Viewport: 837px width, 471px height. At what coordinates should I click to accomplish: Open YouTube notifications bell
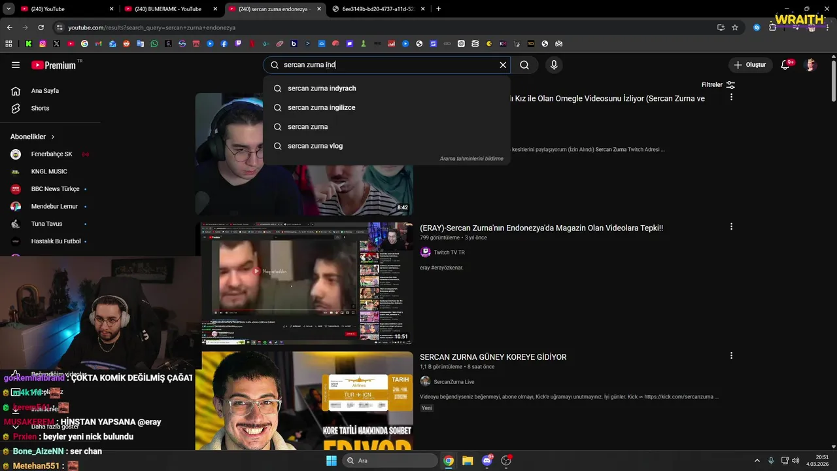coord(786,65)
